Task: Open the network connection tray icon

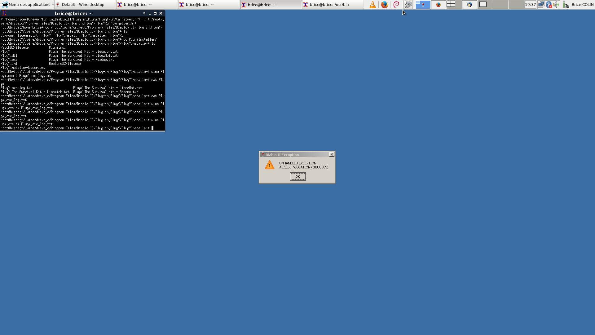Action: pos(541,5)
